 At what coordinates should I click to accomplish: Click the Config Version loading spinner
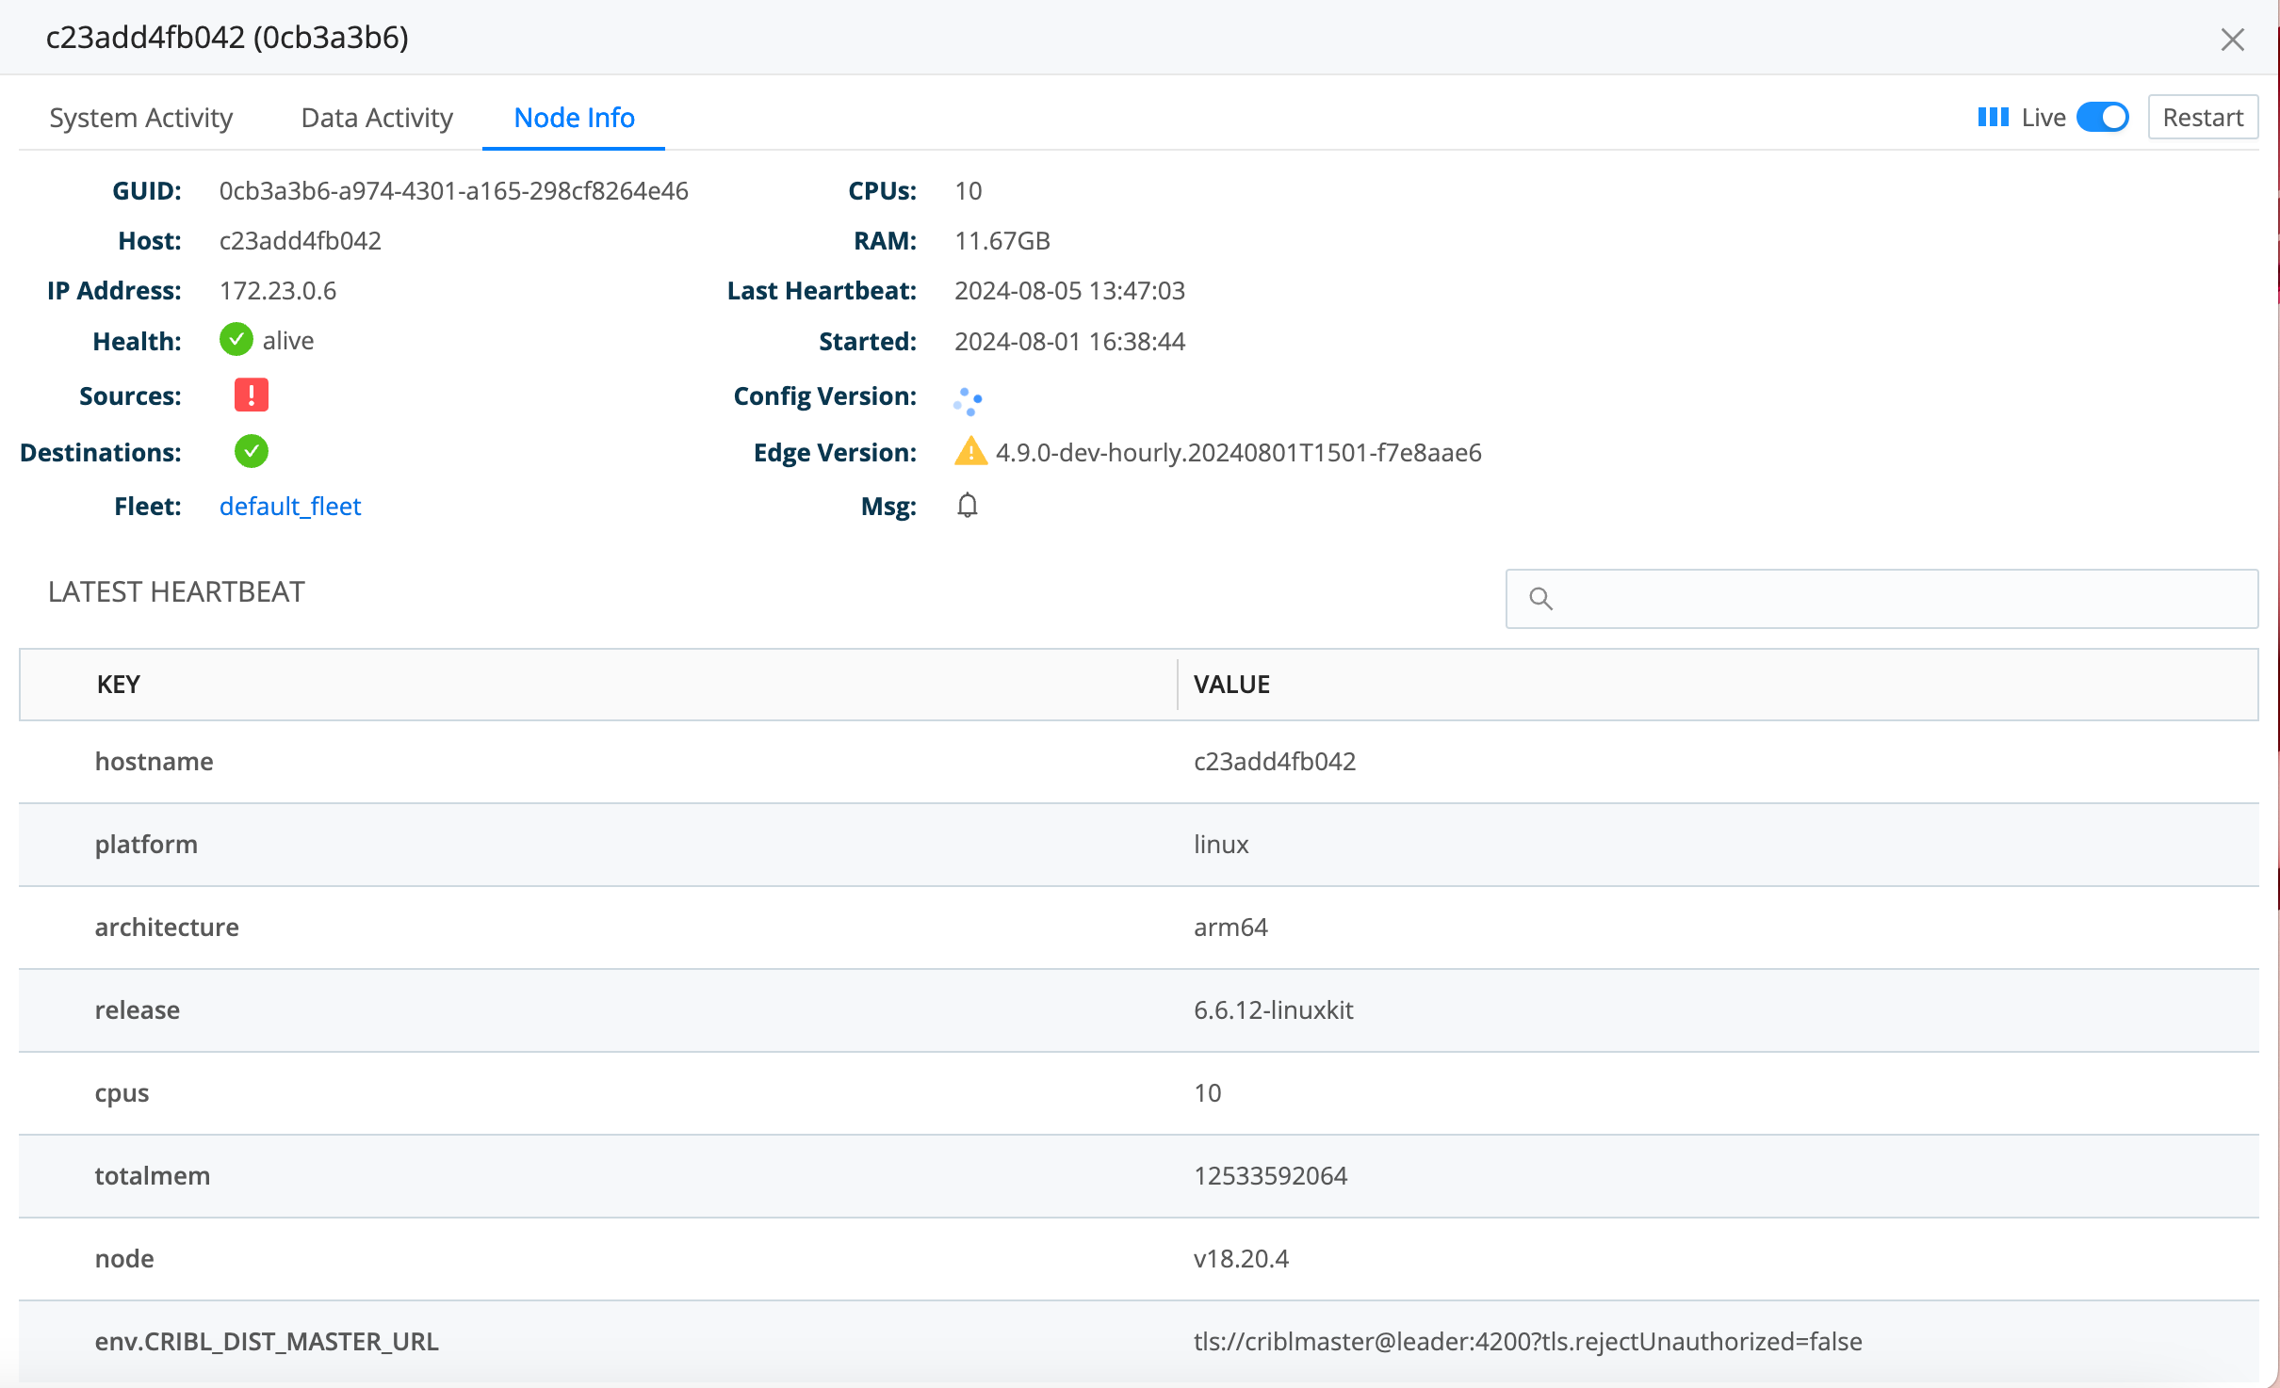click(x=969, y=400)
